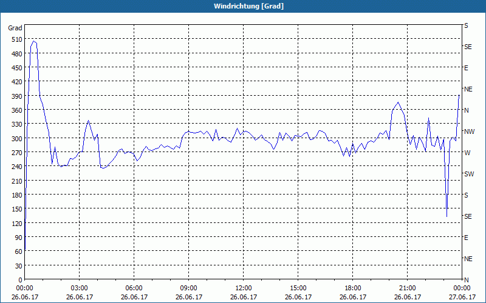Select the 330 degree axis label

(x=17, y=124)
